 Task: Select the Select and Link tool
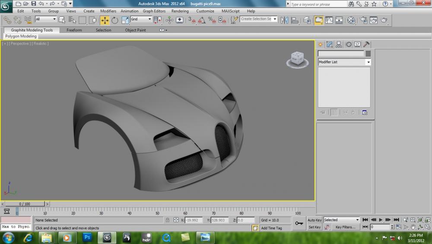tap(7, 20)
